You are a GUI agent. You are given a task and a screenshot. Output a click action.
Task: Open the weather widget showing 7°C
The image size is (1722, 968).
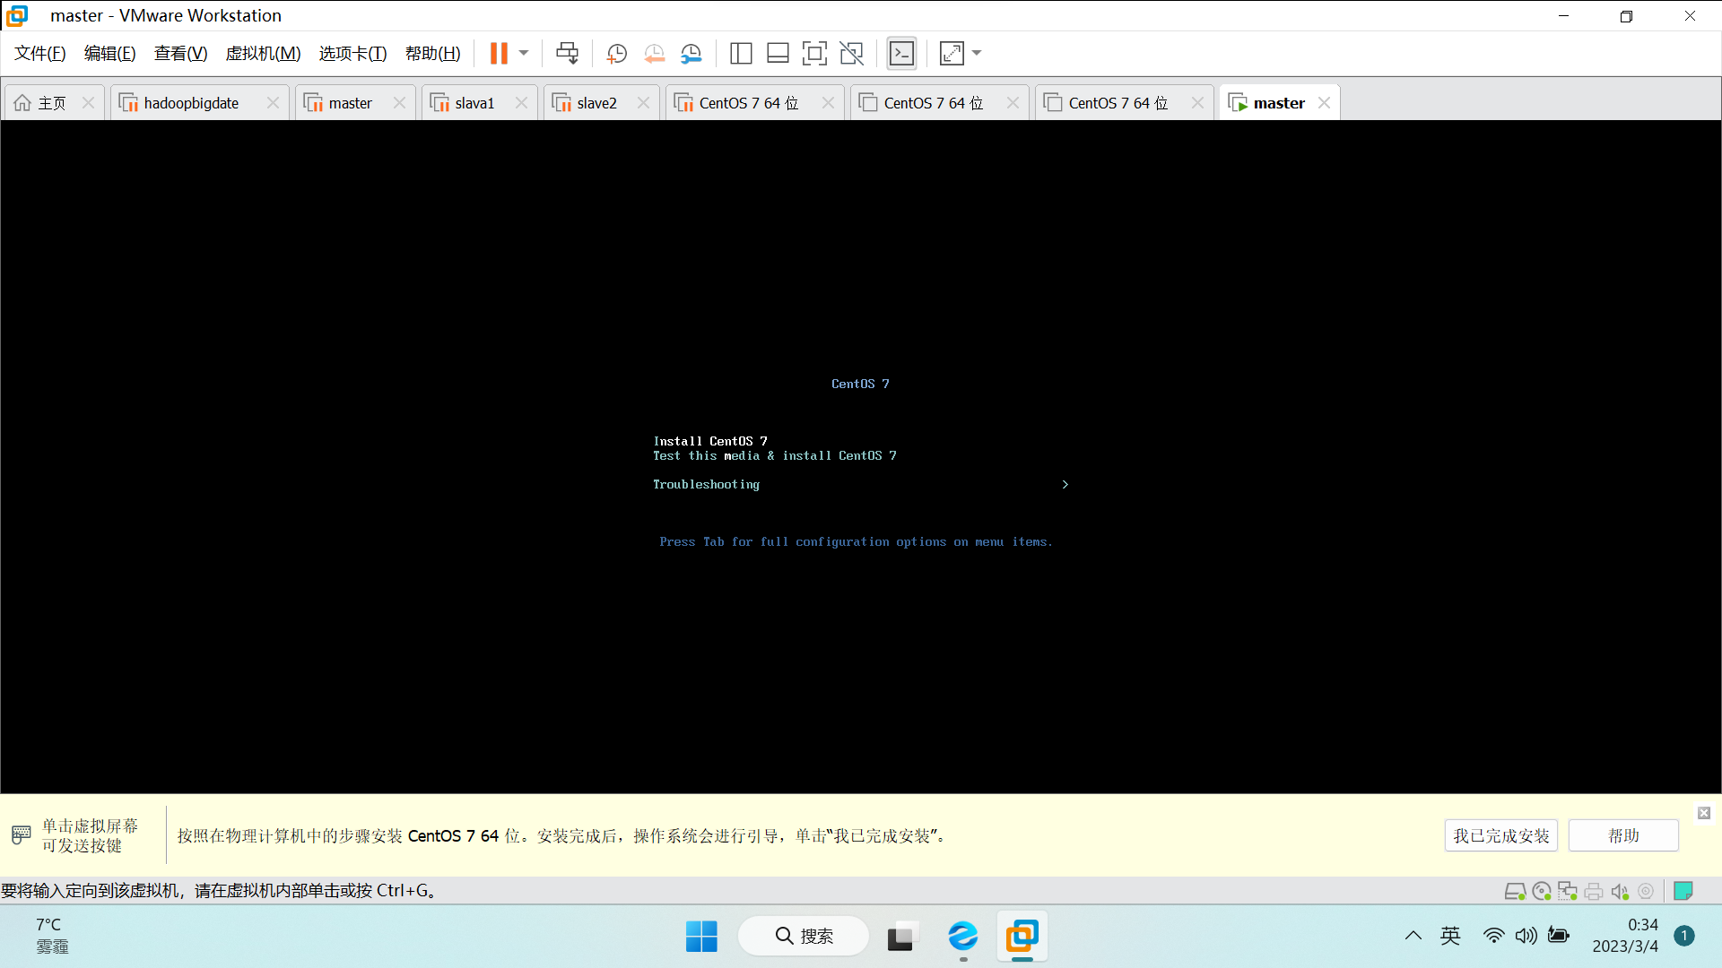[52, 936]
